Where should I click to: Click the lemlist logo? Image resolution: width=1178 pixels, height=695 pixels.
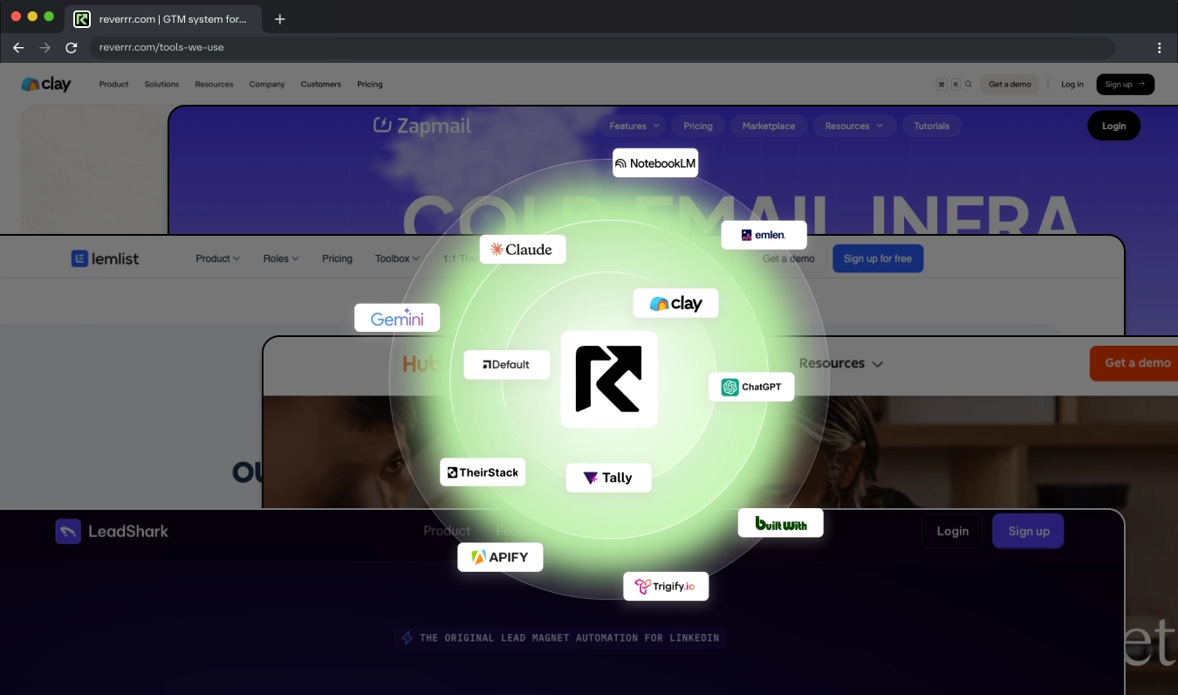coord(105,258)
